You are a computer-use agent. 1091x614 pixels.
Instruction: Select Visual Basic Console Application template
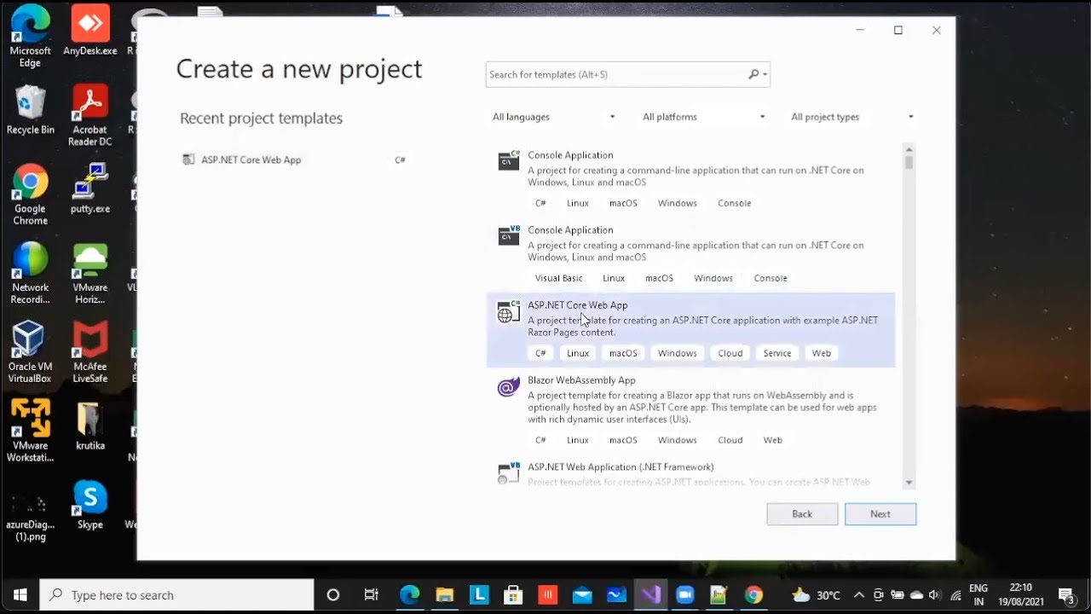691,255
